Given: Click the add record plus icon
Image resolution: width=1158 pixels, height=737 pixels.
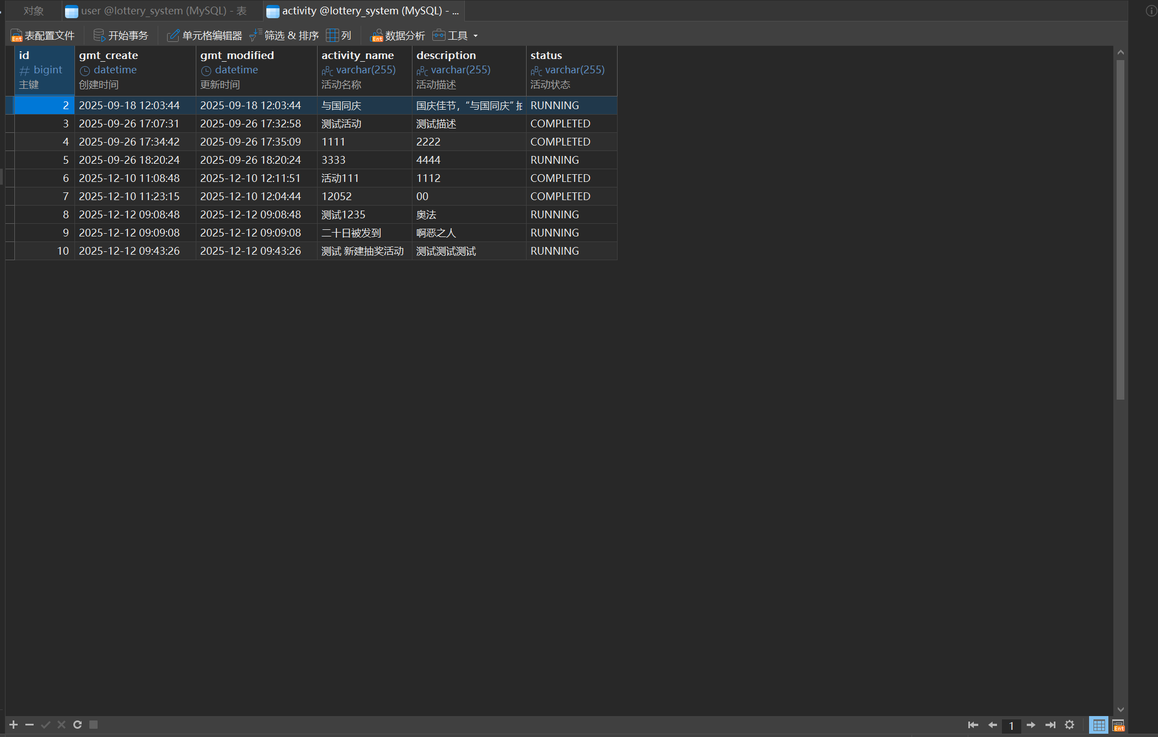Looking at the screenshot, I should click(x=14, y=725).
